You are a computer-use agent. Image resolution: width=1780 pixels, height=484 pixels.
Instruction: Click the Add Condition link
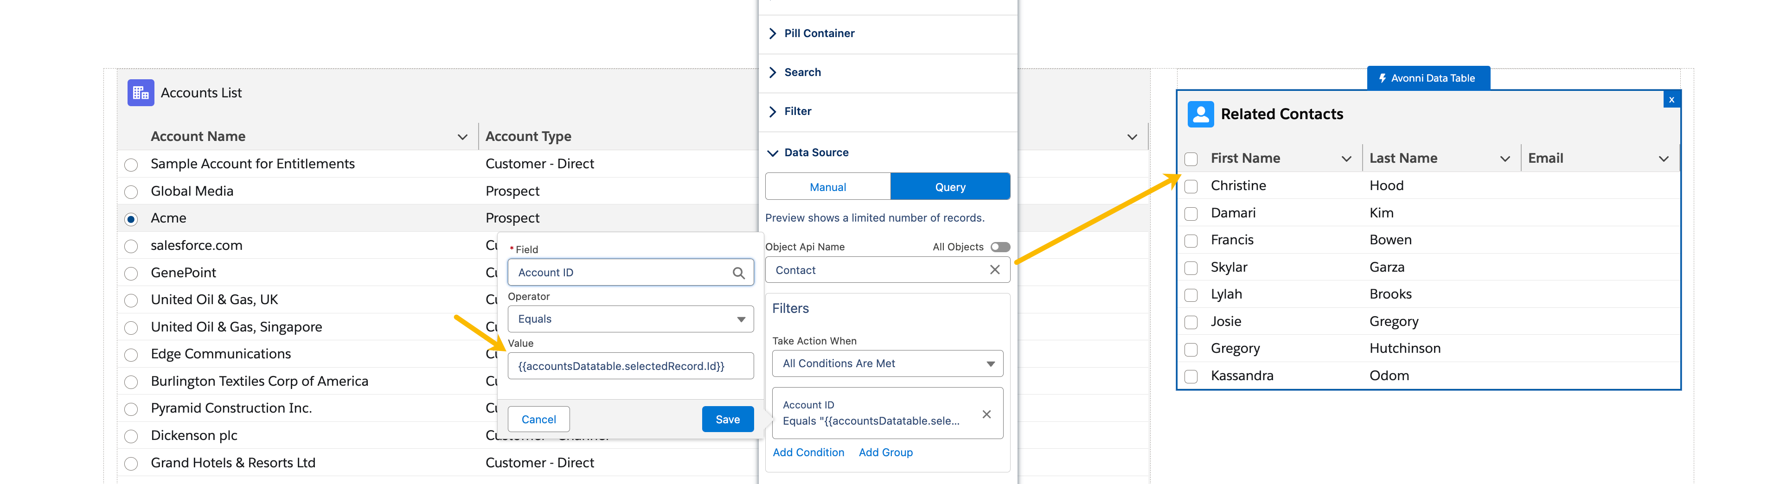[x=808, y=452]
